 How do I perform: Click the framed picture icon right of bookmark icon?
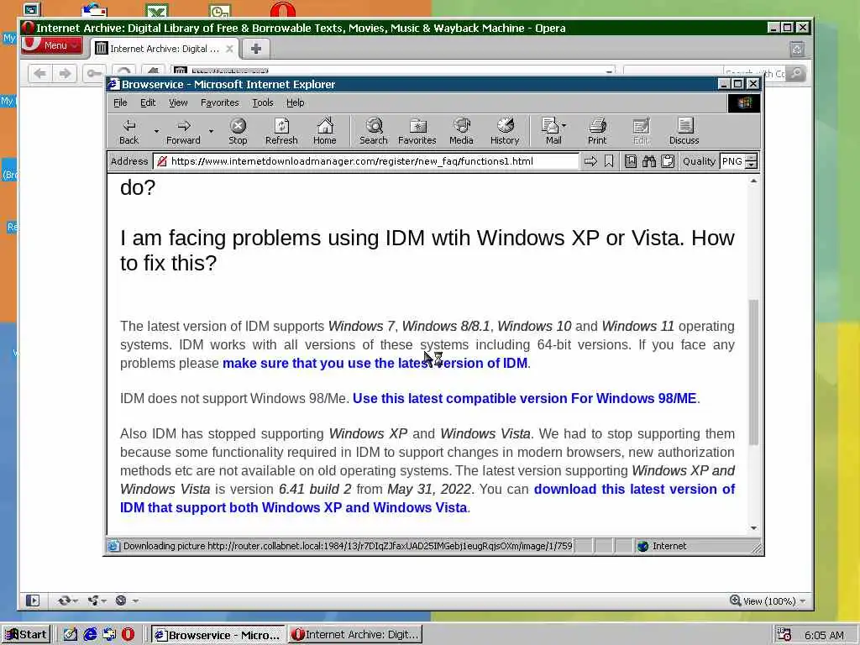(x=631, y=161)
